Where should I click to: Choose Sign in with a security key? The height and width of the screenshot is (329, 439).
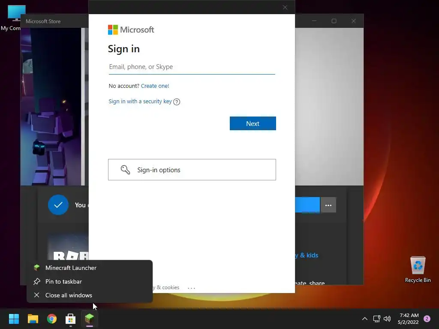tap(140, 101)
